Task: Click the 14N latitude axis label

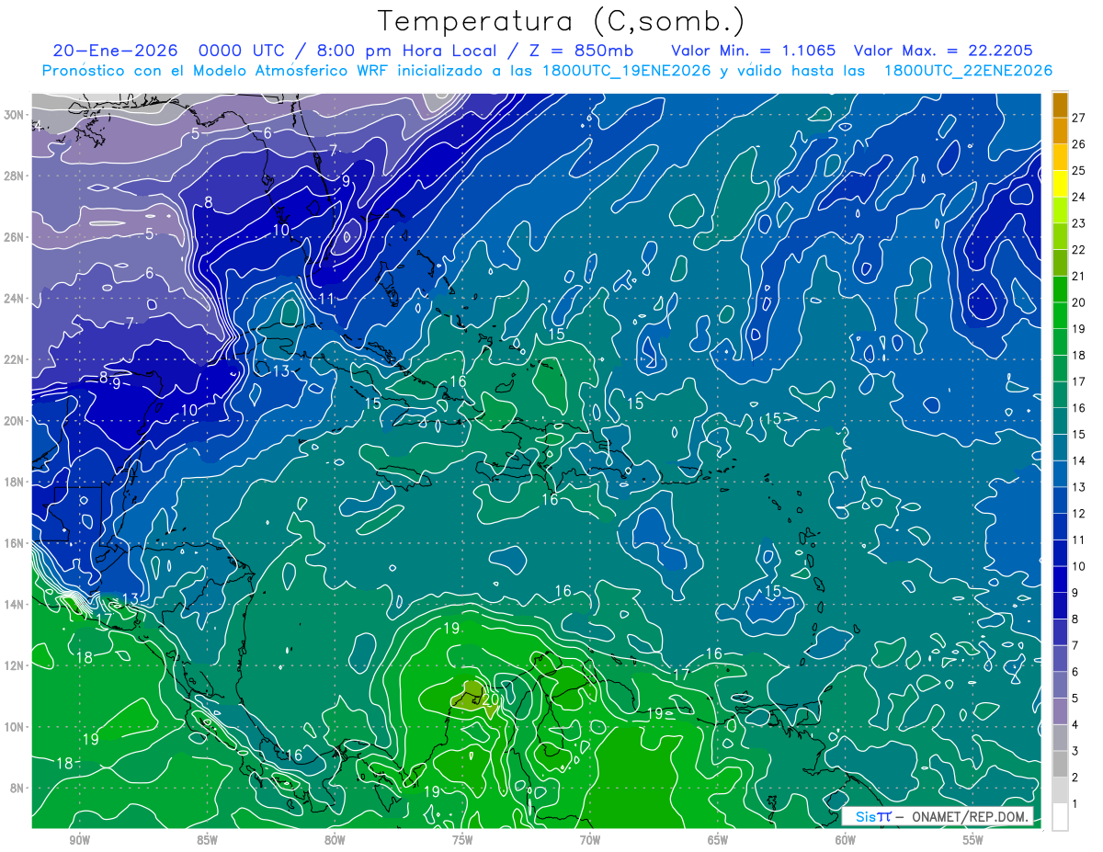Action: click(14, 604)
